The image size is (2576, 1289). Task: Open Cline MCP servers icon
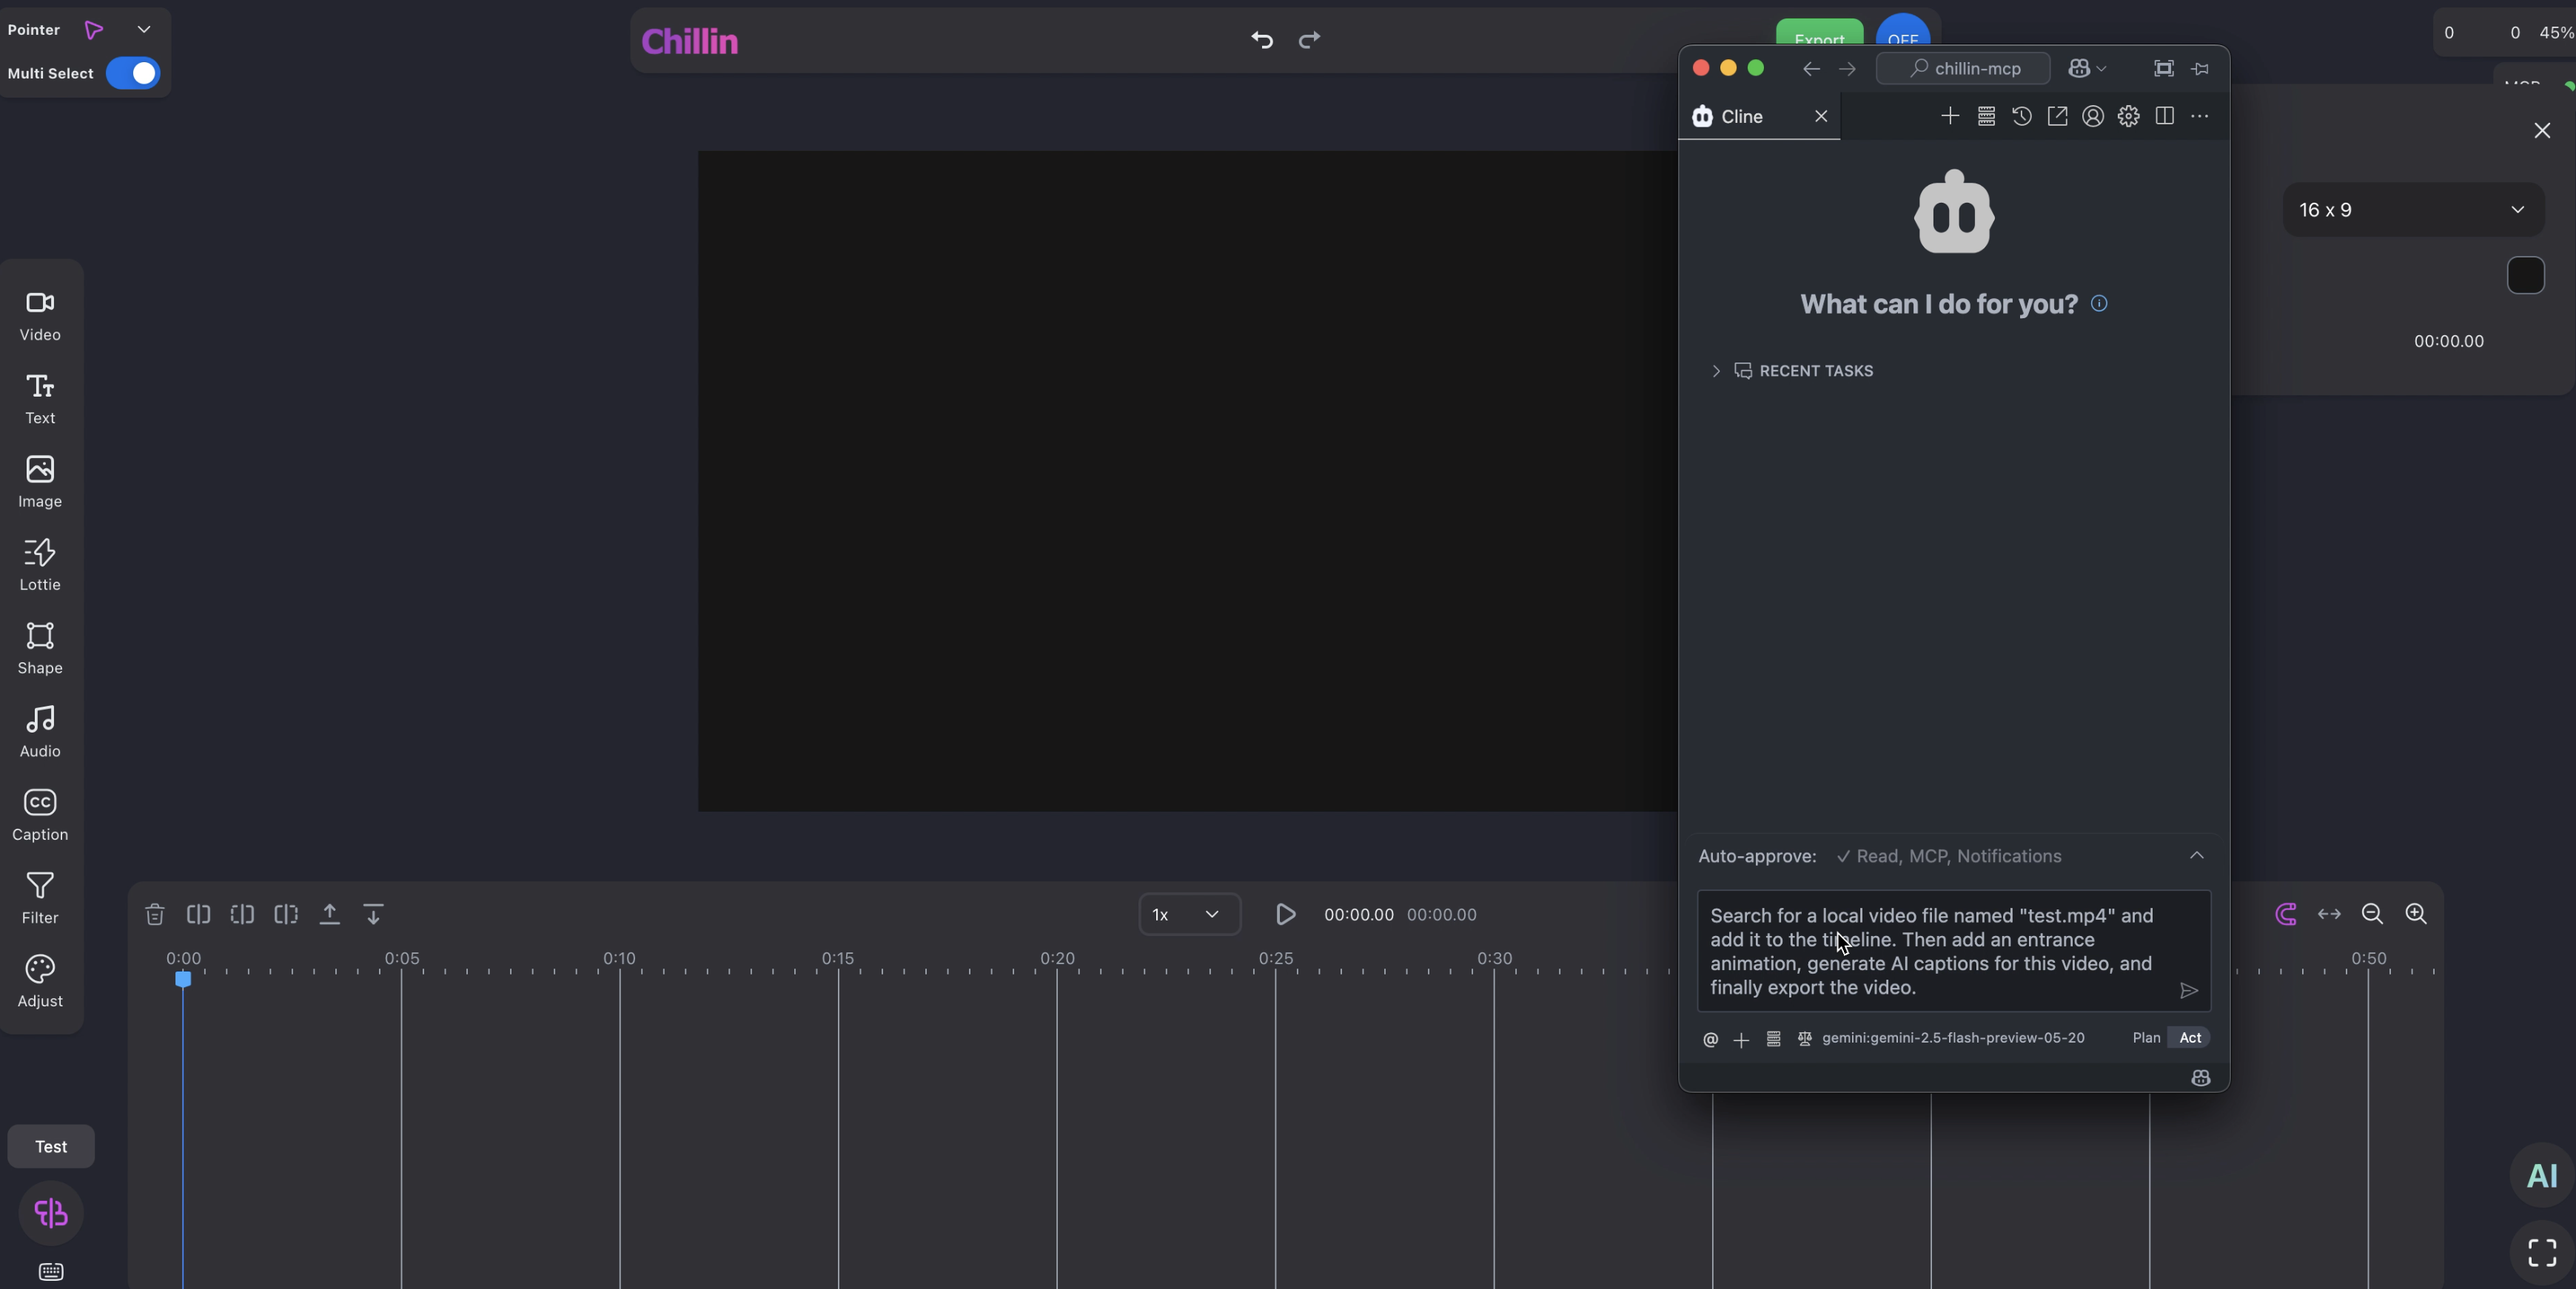[x=1986, y=116]
